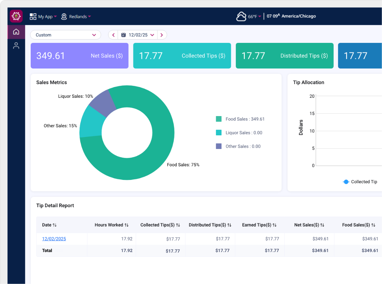Image resolution: width=382 pixels, height=284 pixels.
Task: Click the Net Sales ($) summary card
Action: (79, 56)
